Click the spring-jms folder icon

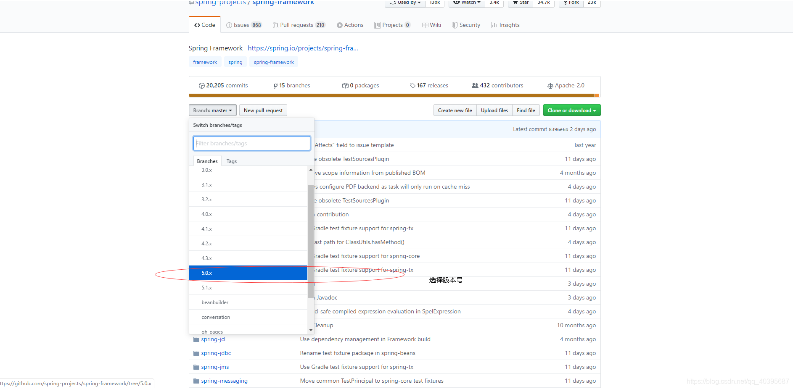(x=196, y=367)
